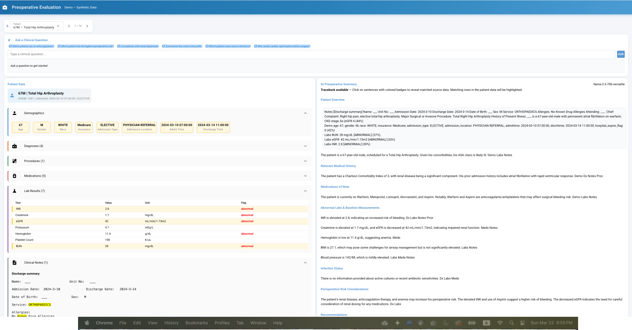Collapse the Lab Results (7) chevron

pyautogui.click(x=305, y=191)
